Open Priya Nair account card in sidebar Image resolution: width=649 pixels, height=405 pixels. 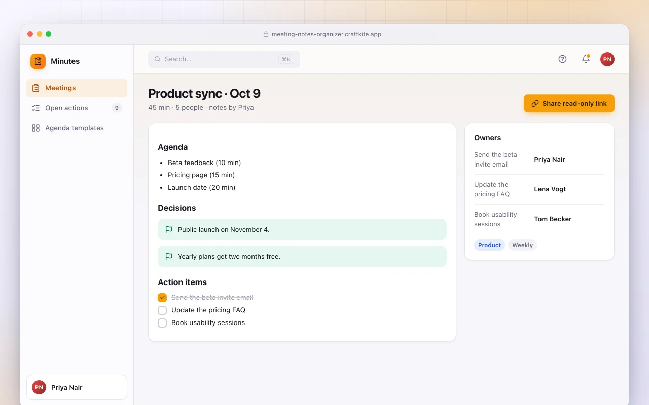click(x=77, y=388)
